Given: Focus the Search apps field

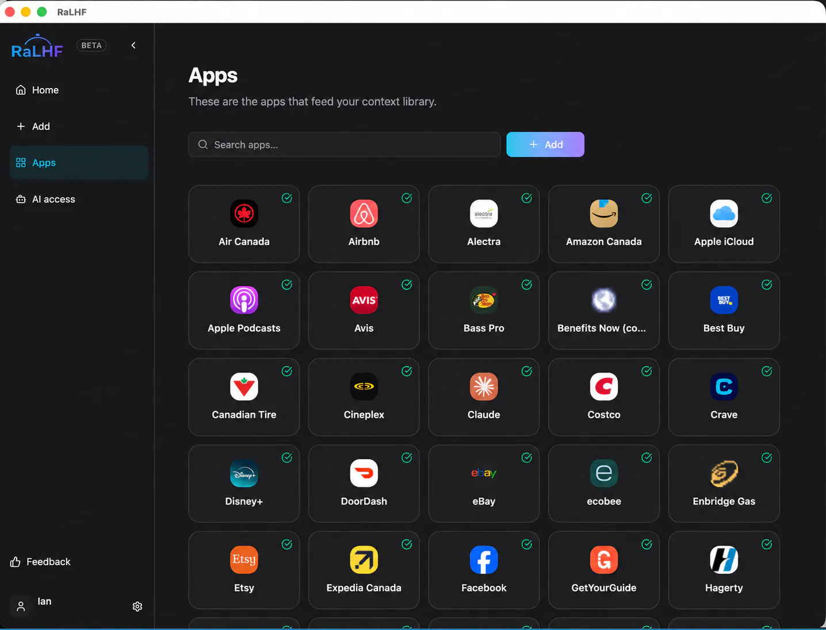Looking at the screenshot, I should click(x=345, y=145).
